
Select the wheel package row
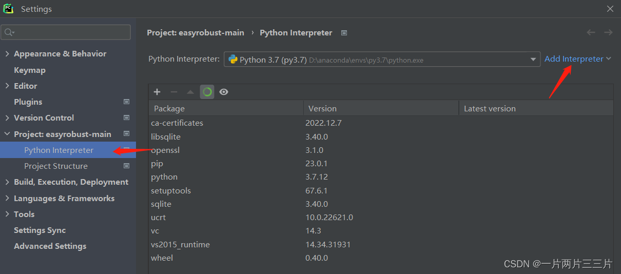click(x=381, y=258)
